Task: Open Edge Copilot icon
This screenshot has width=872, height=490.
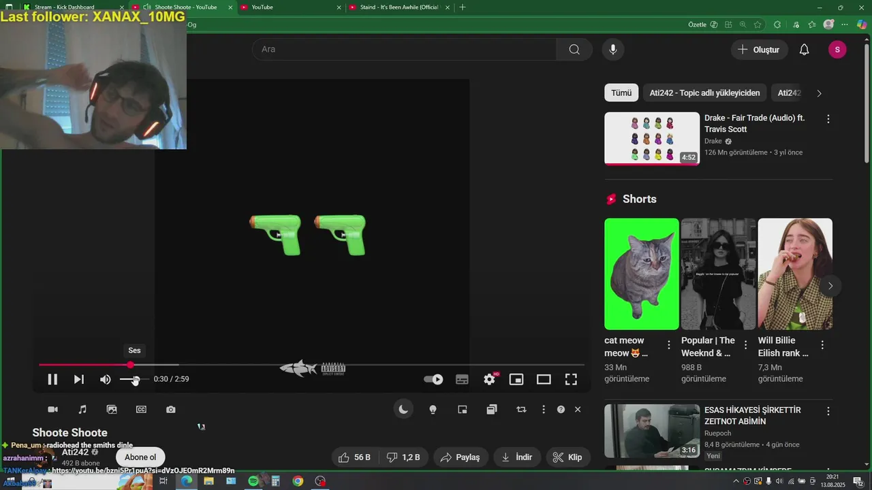Action: coord(862,24)
